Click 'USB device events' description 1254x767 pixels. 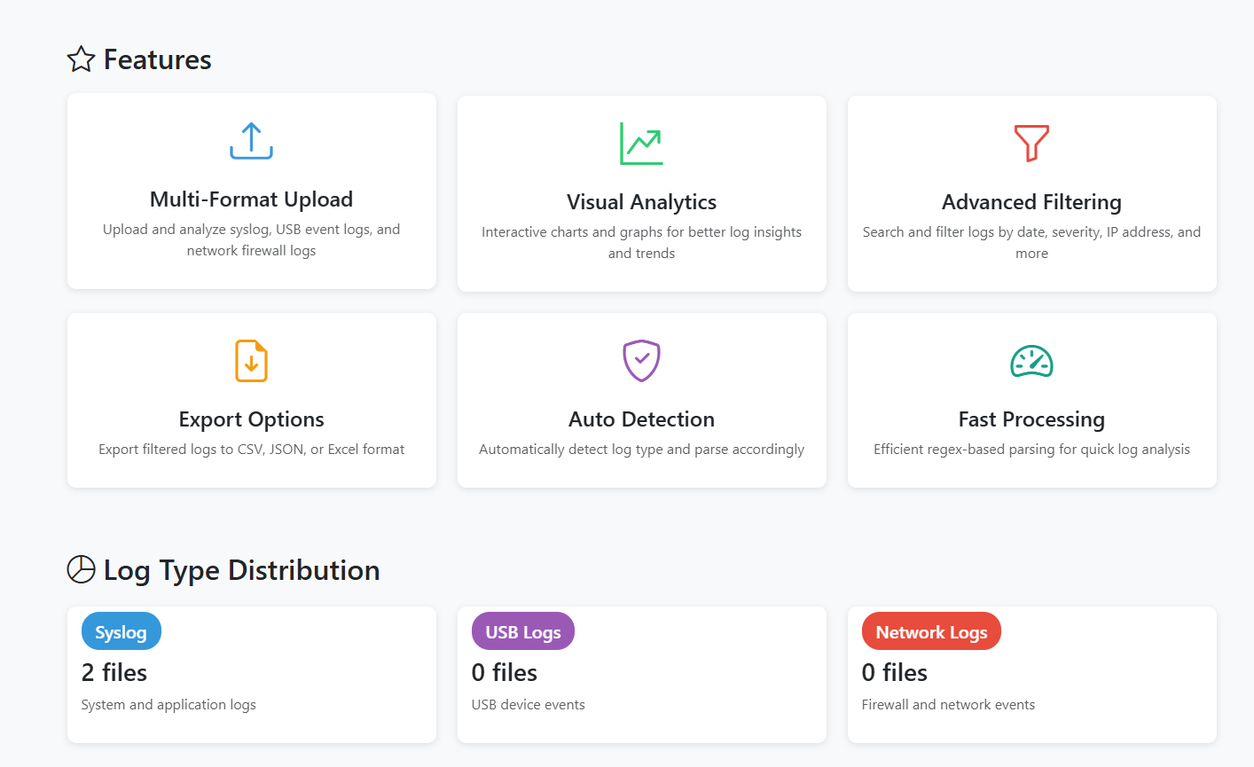[529, 705]
